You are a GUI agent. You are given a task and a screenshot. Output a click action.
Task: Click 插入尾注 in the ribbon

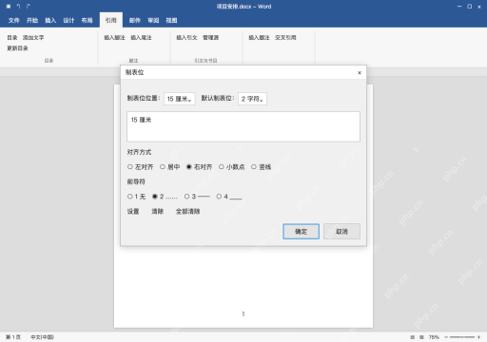click(x=141, y=37)
